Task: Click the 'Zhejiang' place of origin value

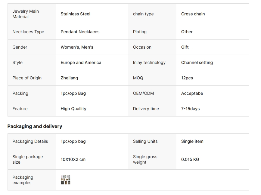Action: click(x=69, y=78)
